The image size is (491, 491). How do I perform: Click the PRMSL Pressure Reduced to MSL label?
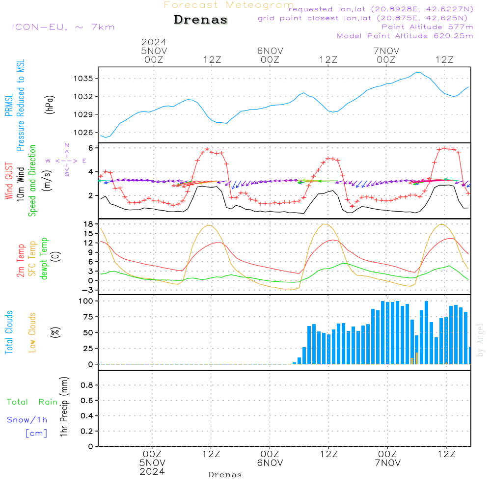point(15,105)
